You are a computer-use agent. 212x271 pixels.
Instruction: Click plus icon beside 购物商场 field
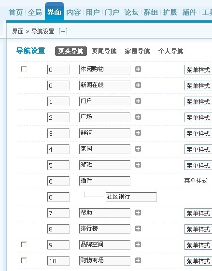(x=138, y=260)
